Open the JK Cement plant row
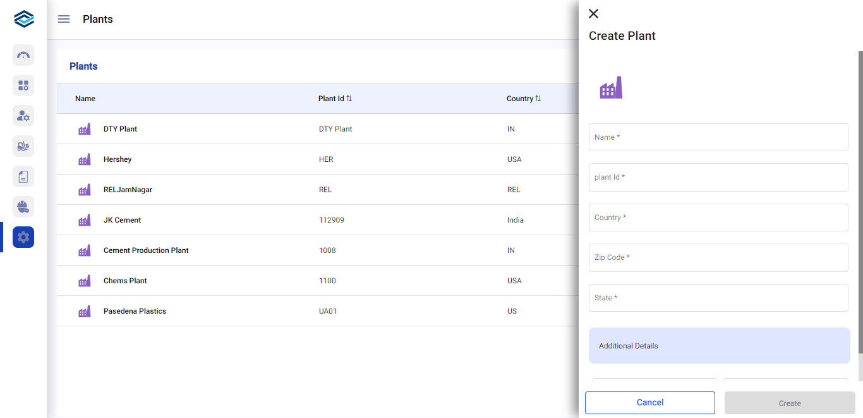 click(x=122, y=220)
